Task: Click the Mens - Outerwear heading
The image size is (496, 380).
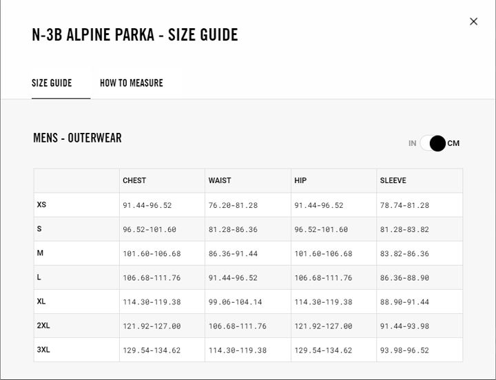Action: [x=77, y=138]
